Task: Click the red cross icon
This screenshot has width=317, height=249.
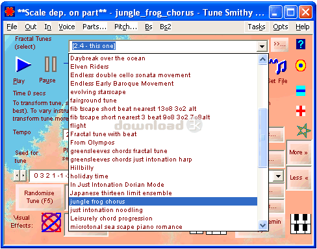Action: coord(301,111)
